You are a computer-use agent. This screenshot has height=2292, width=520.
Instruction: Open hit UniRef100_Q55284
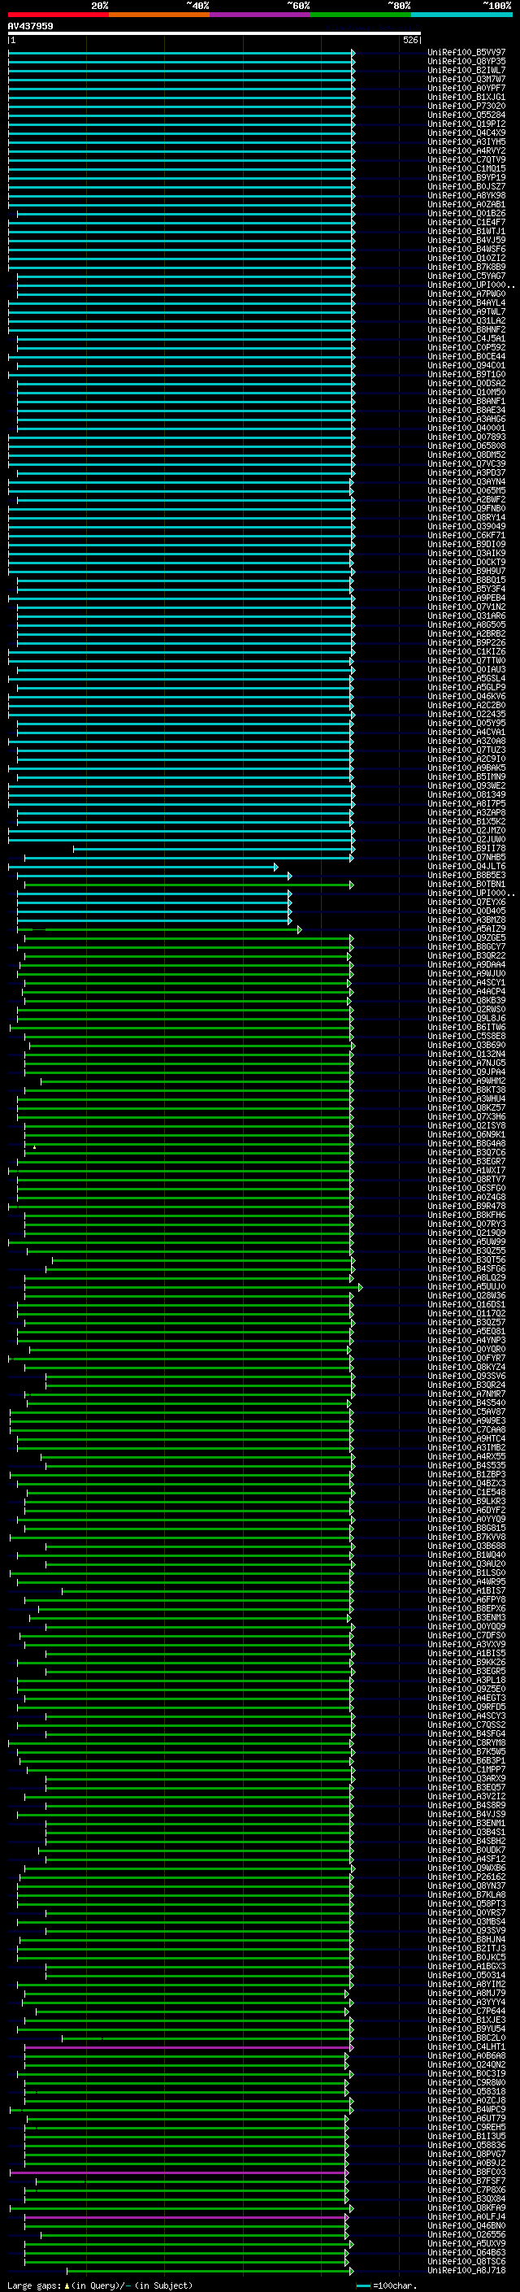tap(466, 115)
